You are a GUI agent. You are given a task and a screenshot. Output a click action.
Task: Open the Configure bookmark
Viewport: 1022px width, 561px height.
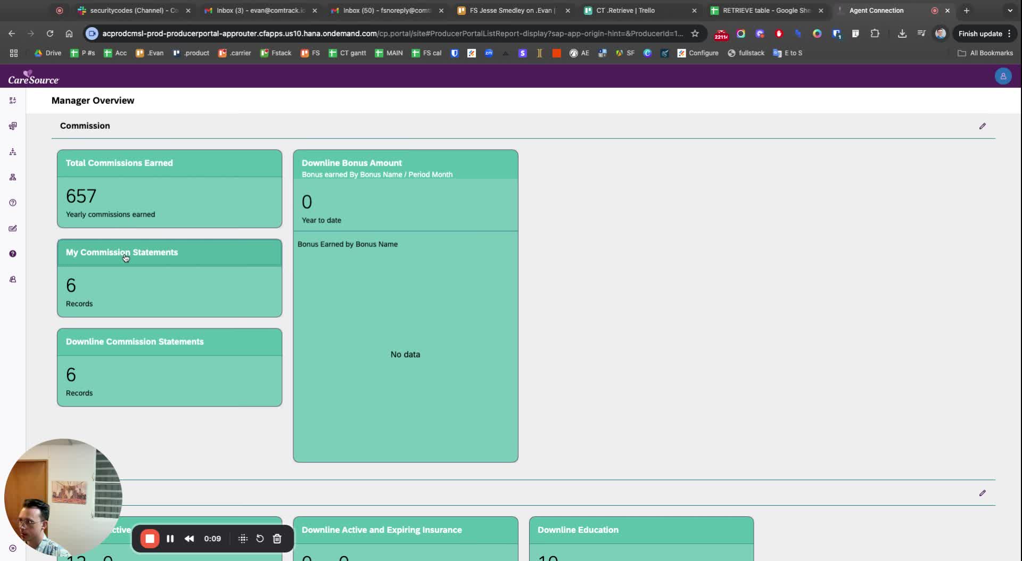(698, 53)
